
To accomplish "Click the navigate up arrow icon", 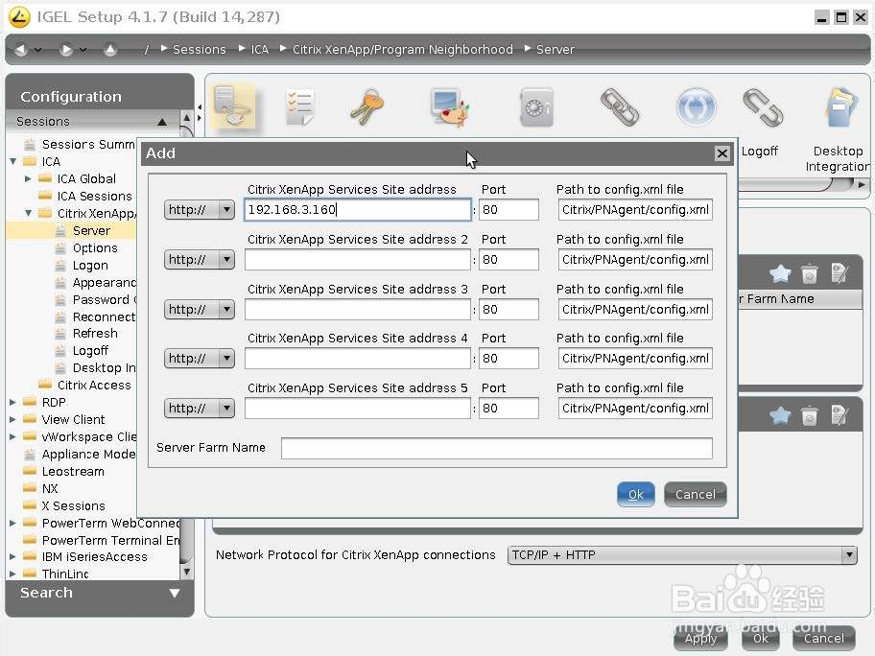I will [110, 50].
